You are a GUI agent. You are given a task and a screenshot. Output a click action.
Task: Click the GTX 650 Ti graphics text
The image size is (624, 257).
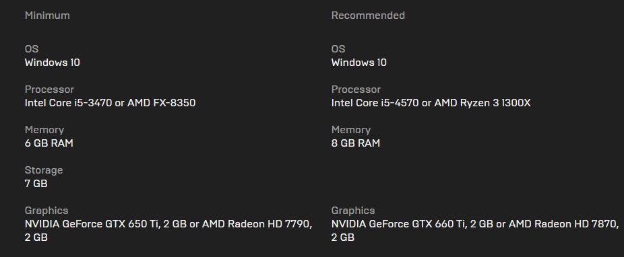(168, 230)
